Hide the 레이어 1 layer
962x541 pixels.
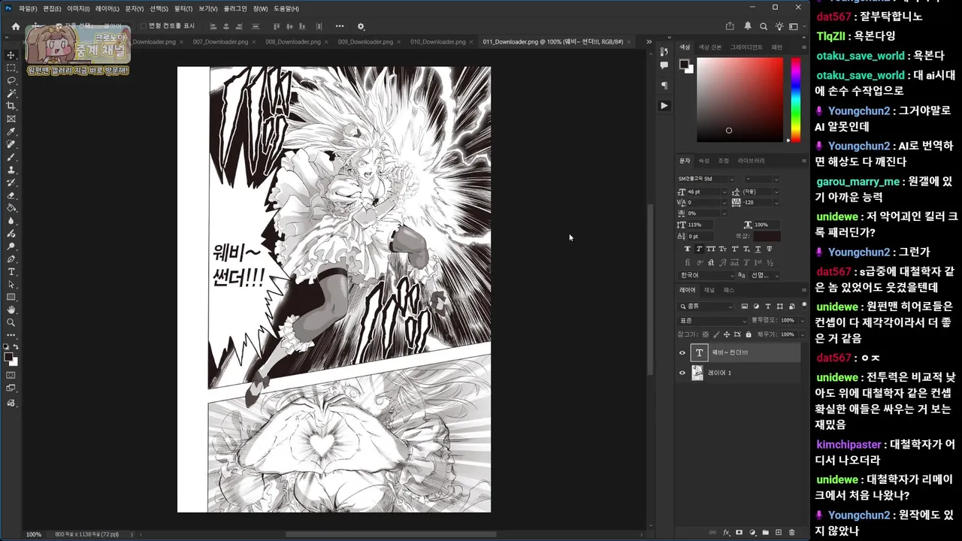[x=682, y=373]
